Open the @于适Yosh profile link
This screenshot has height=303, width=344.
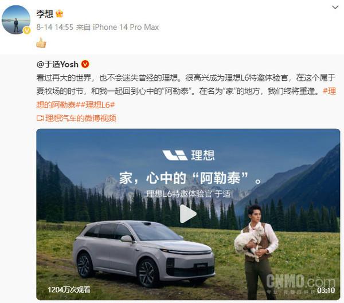coord(57,64)
